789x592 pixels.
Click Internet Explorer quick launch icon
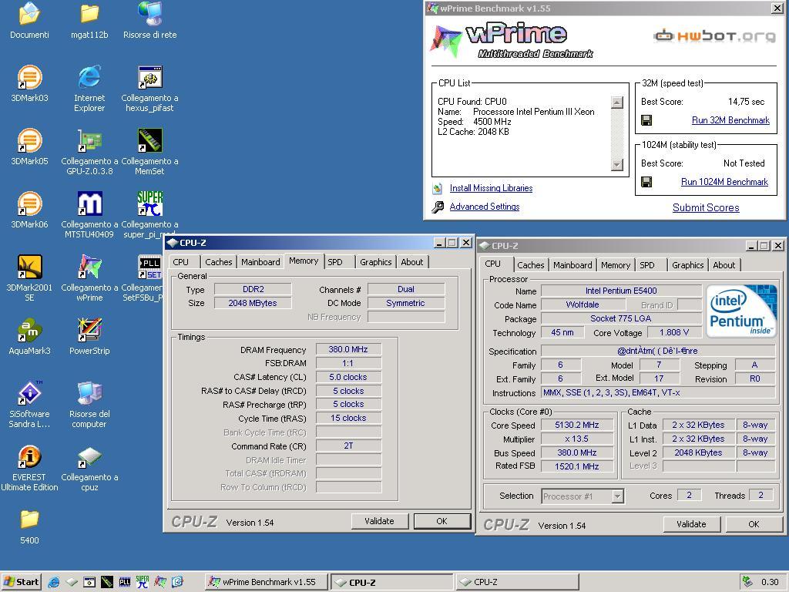[53, 582]
